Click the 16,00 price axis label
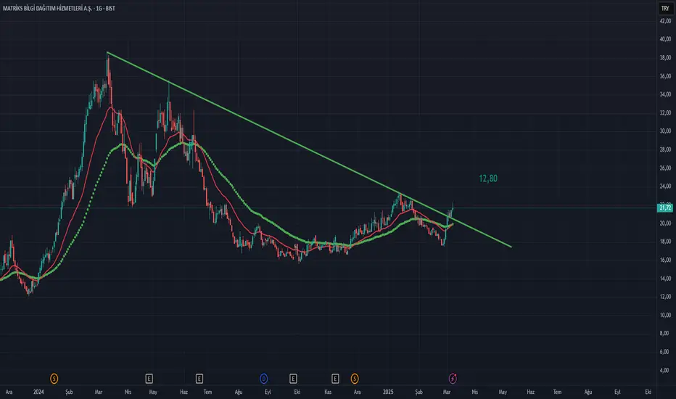The width and height of the screenshot is (676, 399). [665, 260]
